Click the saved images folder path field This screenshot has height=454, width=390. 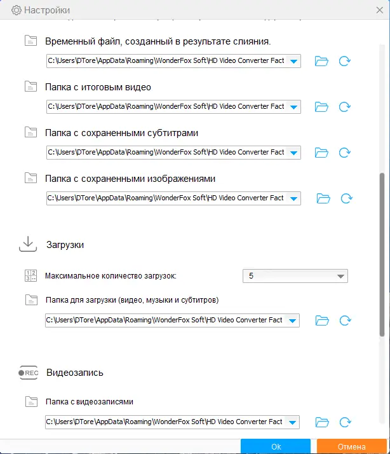[166, 198]
